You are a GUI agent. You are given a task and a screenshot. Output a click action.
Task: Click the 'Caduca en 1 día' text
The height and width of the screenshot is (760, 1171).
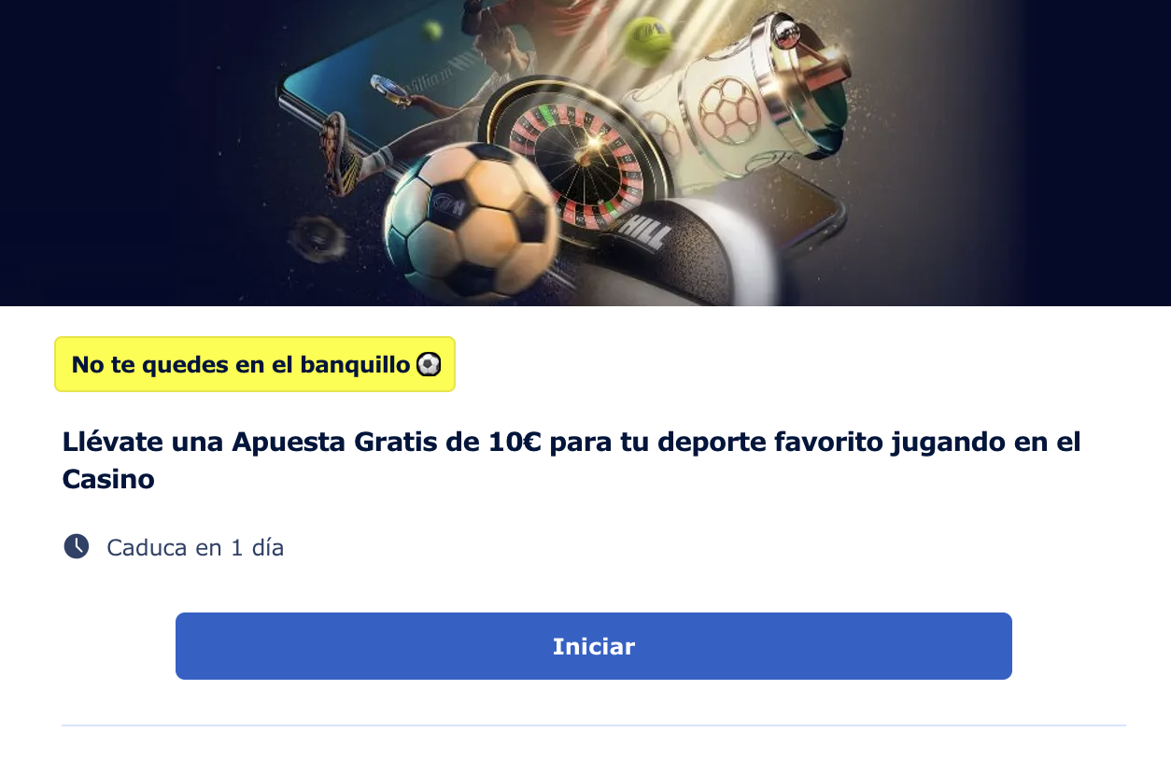195,547
